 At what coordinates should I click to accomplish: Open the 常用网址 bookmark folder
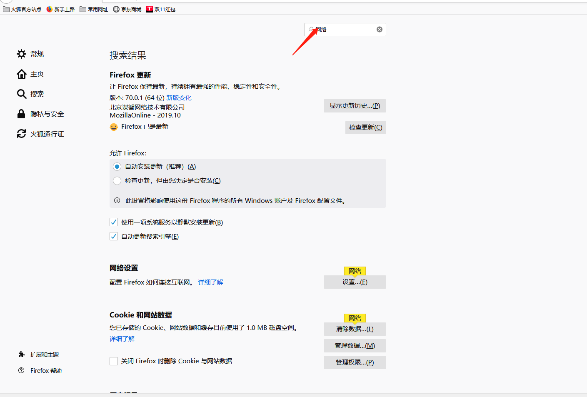pos(94,9)
